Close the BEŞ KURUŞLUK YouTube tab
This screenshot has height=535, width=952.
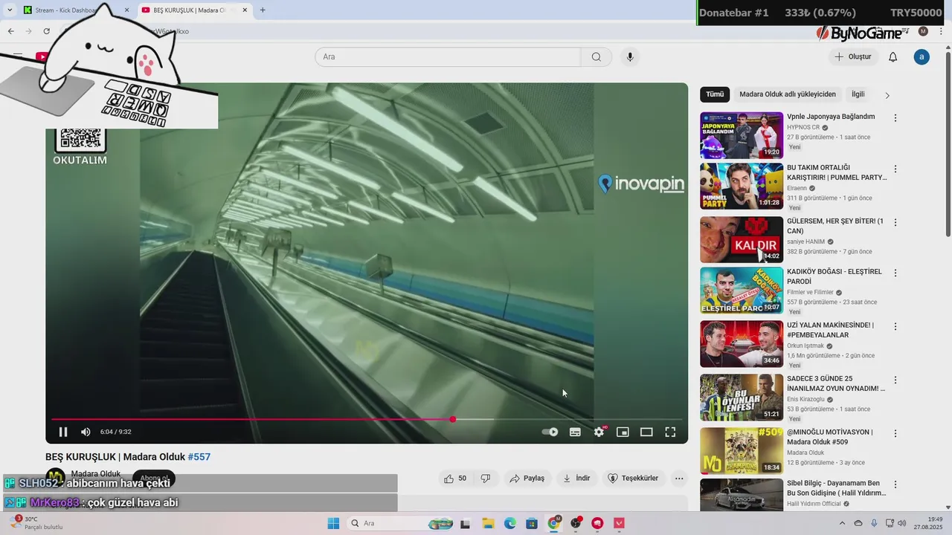pyautogui.click(x=245, y=10)
